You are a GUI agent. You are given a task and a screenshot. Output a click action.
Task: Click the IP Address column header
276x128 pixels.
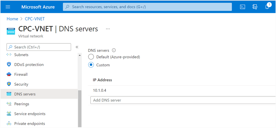[x=102, y=80]
